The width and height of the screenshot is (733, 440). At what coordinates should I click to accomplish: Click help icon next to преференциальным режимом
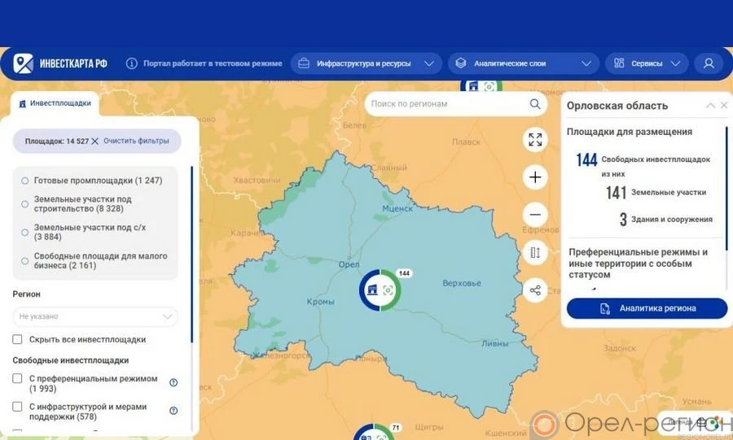click(173, 383)
